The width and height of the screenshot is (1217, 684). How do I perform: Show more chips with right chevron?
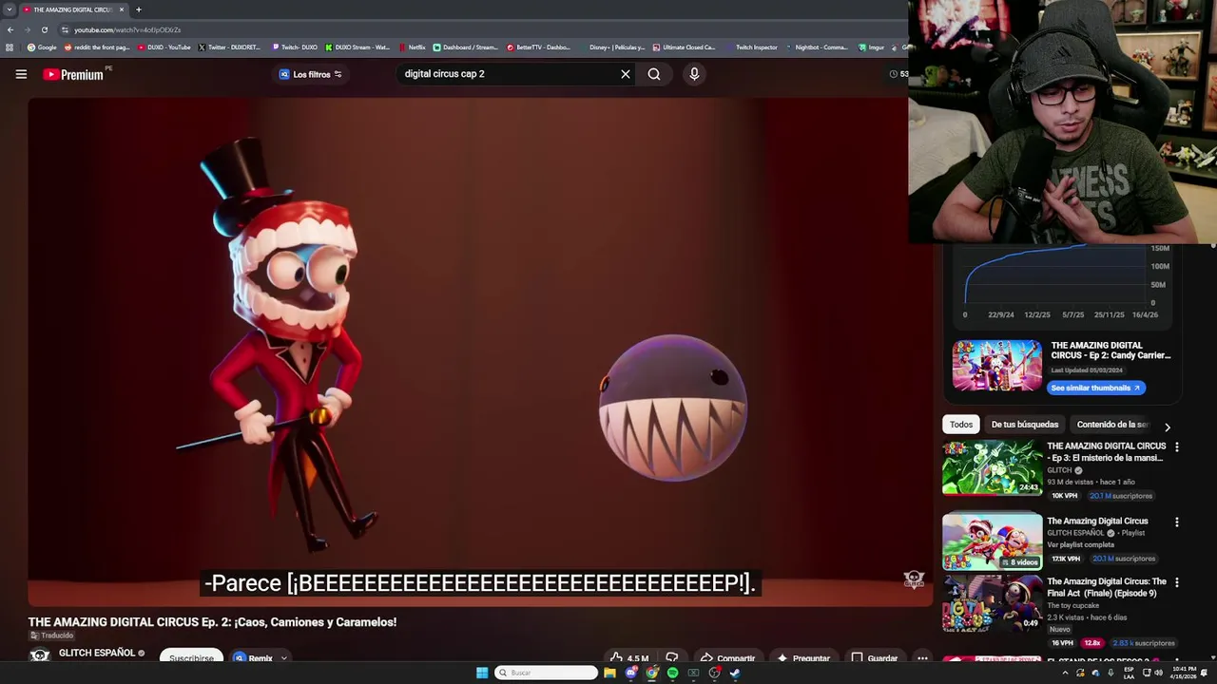(1168, 427)
